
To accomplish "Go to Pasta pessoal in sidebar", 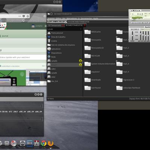I will pyautogui.click(x=64, y=33).
